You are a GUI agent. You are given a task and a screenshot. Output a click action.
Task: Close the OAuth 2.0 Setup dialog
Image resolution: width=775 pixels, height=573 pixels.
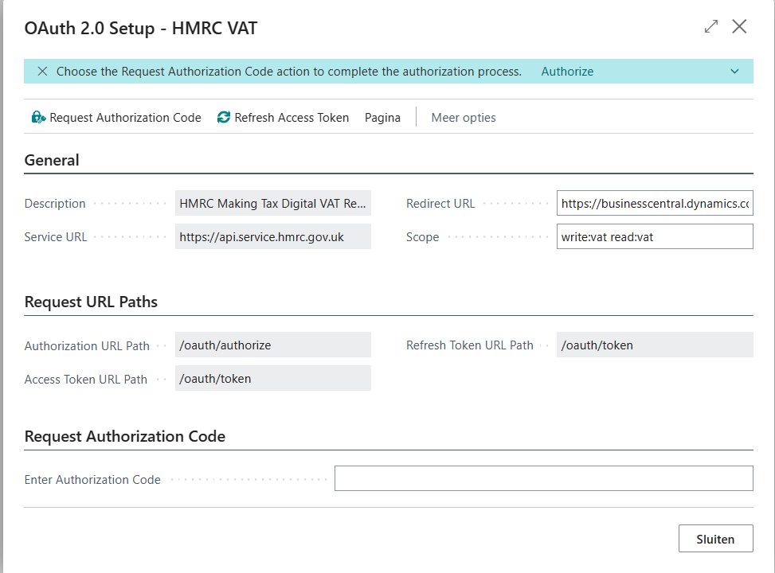point(739,26)
